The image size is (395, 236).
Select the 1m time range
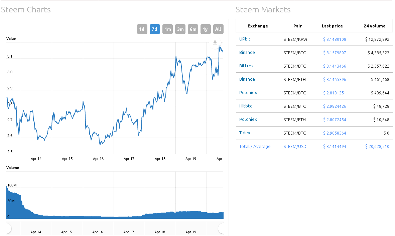click(x=167, y=29)
